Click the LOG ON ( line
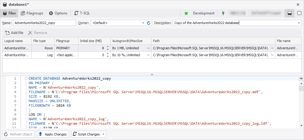The height and width of the screenshot is (140, 304). 37,114
